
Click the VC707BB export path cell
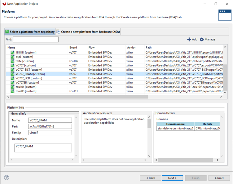(x=184, y=83)
